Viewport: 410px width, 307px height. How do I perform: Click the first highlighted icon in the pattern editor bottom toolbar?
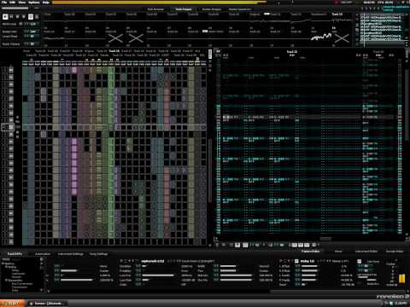pos(237,245)
